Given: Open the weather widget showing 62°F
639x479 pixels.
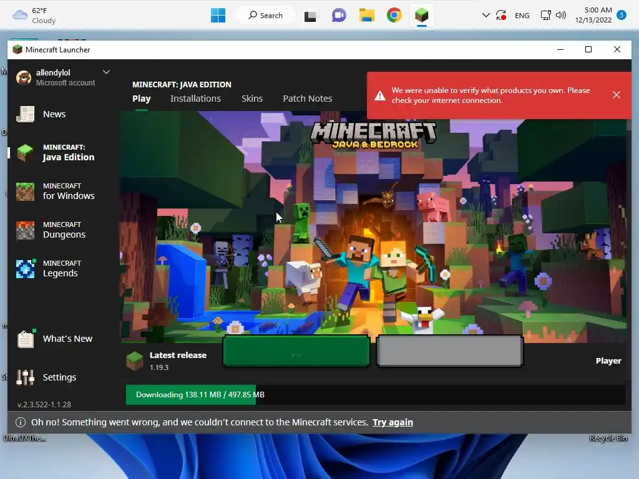Looking at the screenshot, I should pos(34,16).
